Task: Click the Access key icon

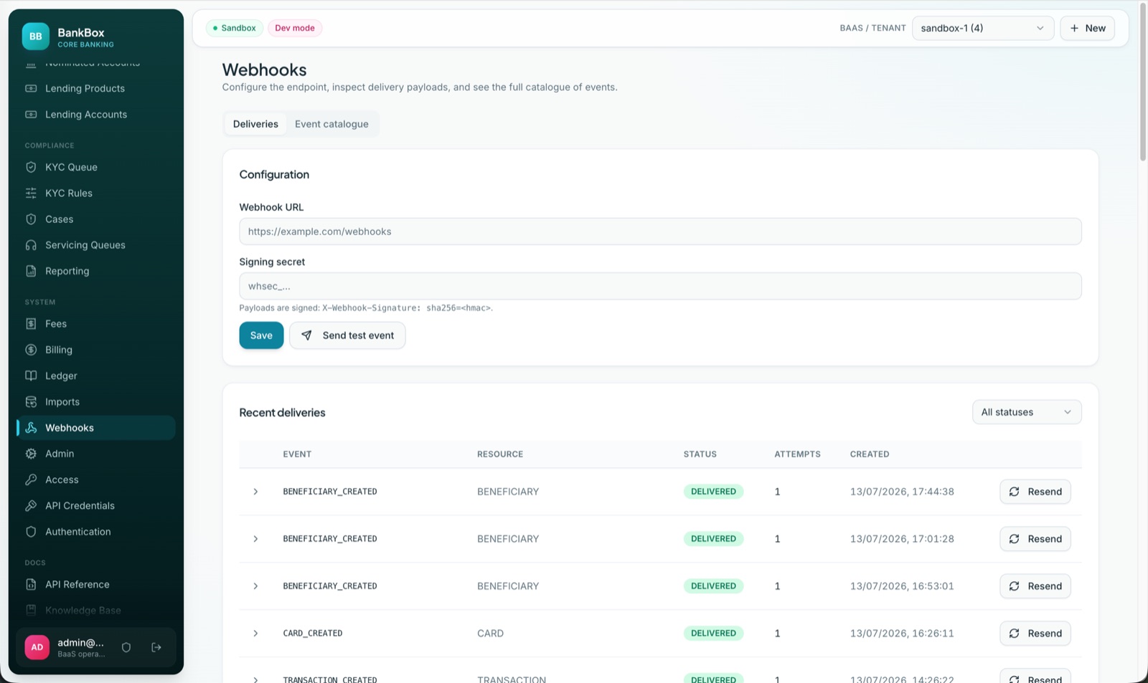Action: [31, 480]
